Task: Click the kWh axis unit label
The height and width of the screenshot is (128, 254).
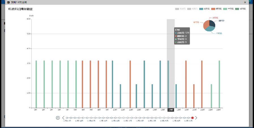Action: click(x=31, y=16)
